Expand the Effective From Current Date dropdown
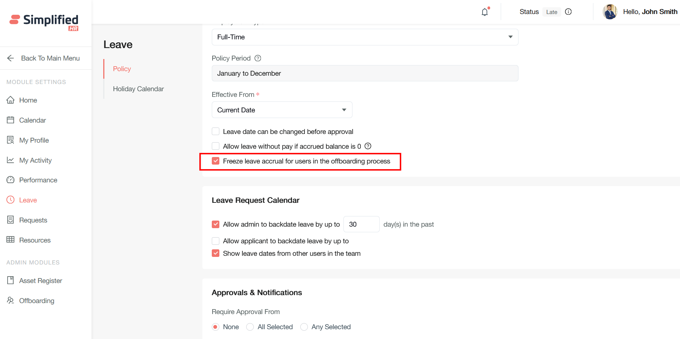 click(x=282, y=110)
